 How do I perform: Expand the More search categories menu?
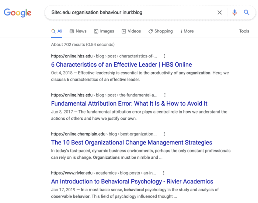tap(187, 31)
